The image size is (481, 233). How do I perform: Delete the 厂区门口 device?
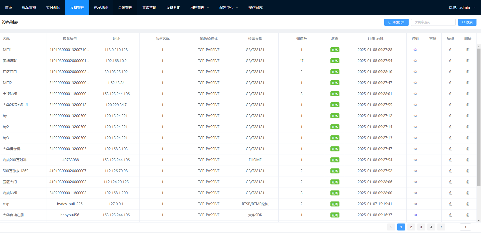pyautogui.click(x=468, y=72)
